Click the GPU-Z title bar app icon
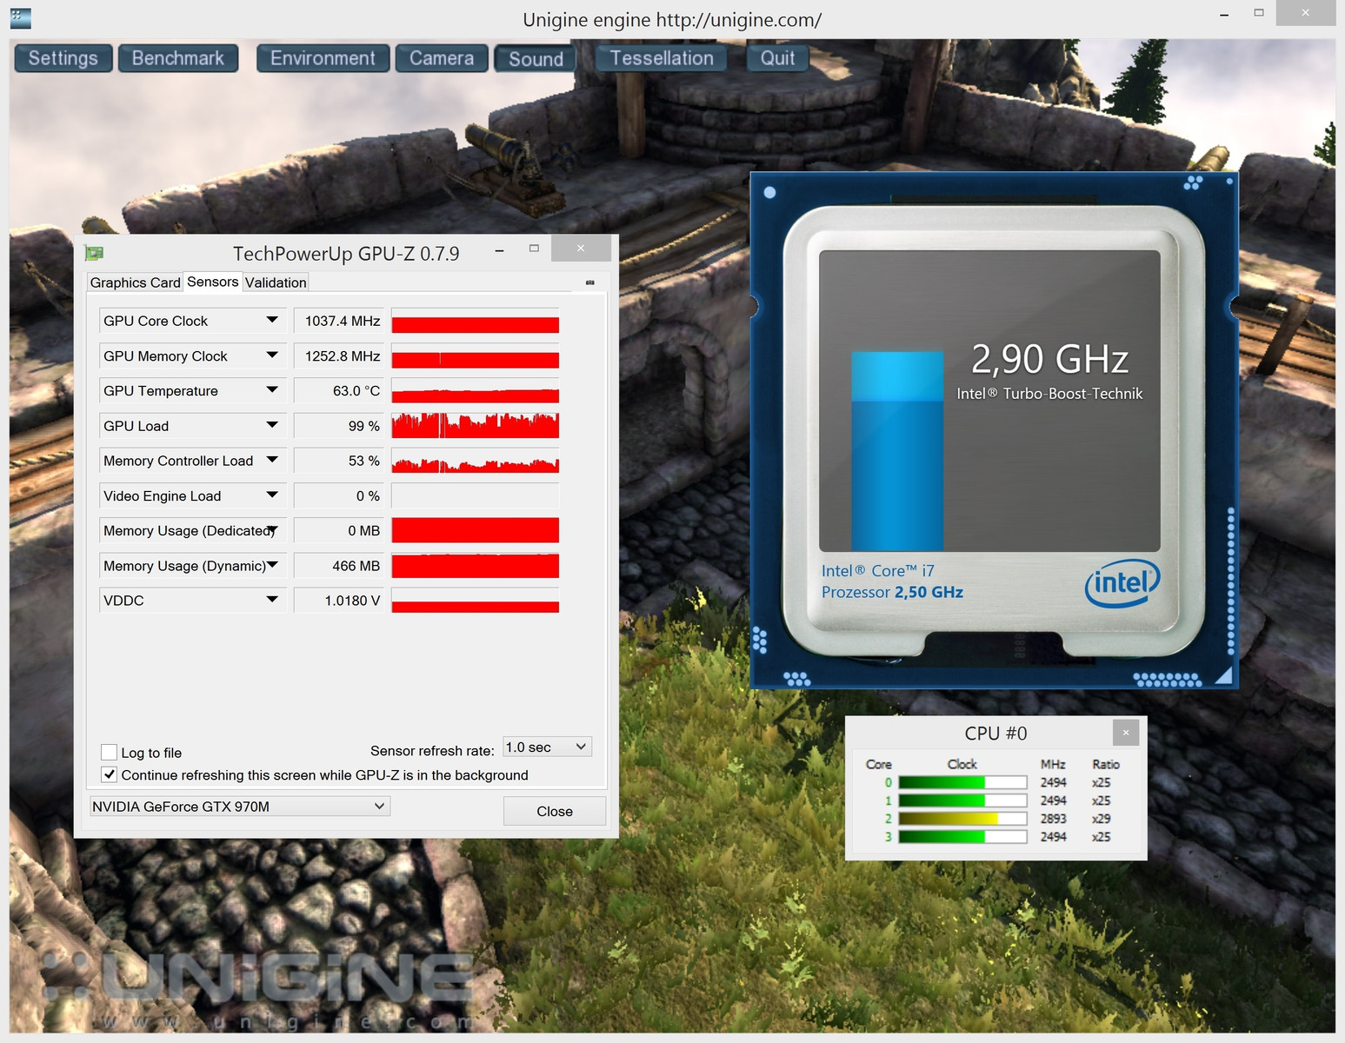This screenshot has height=1043, width=1345. pyautogui.click(x=94, y=253)
